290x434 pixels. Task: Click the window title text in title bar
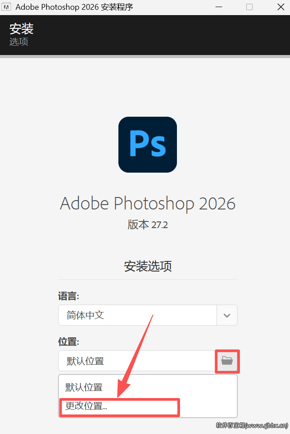(x=74, y=7)
